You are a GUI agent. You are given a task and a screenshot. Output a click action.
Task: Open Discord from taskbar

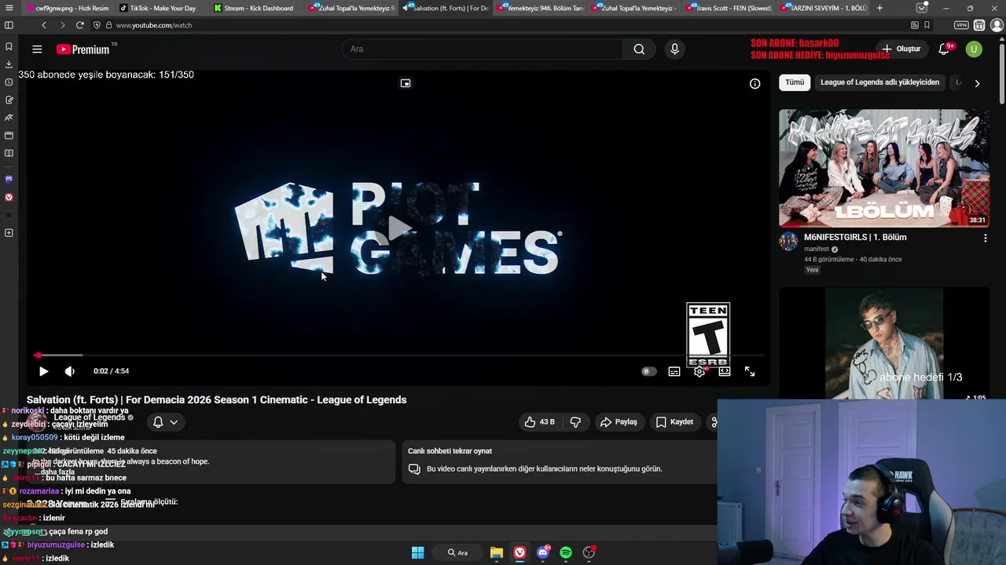click(542, 552)
